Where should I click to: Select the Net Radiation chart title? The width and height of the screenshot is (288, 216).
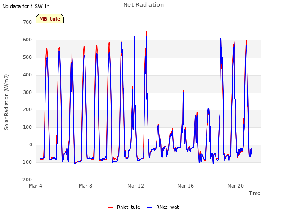click(x=144, y=5)
